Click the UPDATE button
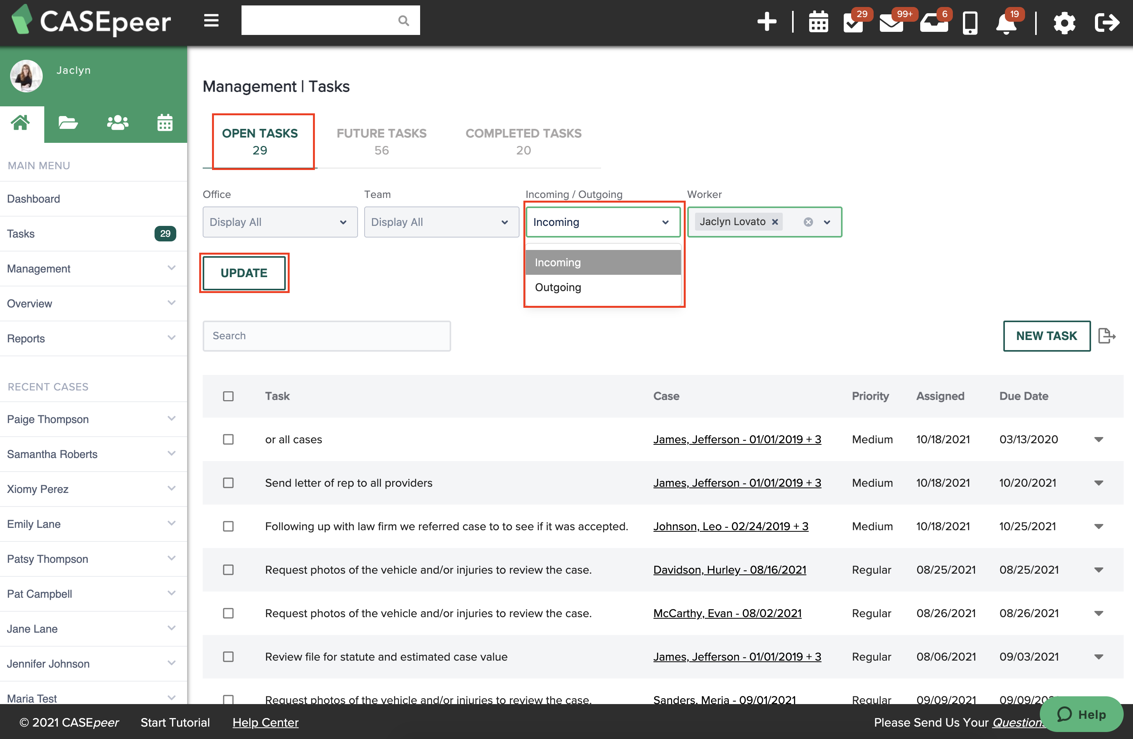Viewport: 1133px width, 739px height. pyautogui.click(x=244, y=273)
